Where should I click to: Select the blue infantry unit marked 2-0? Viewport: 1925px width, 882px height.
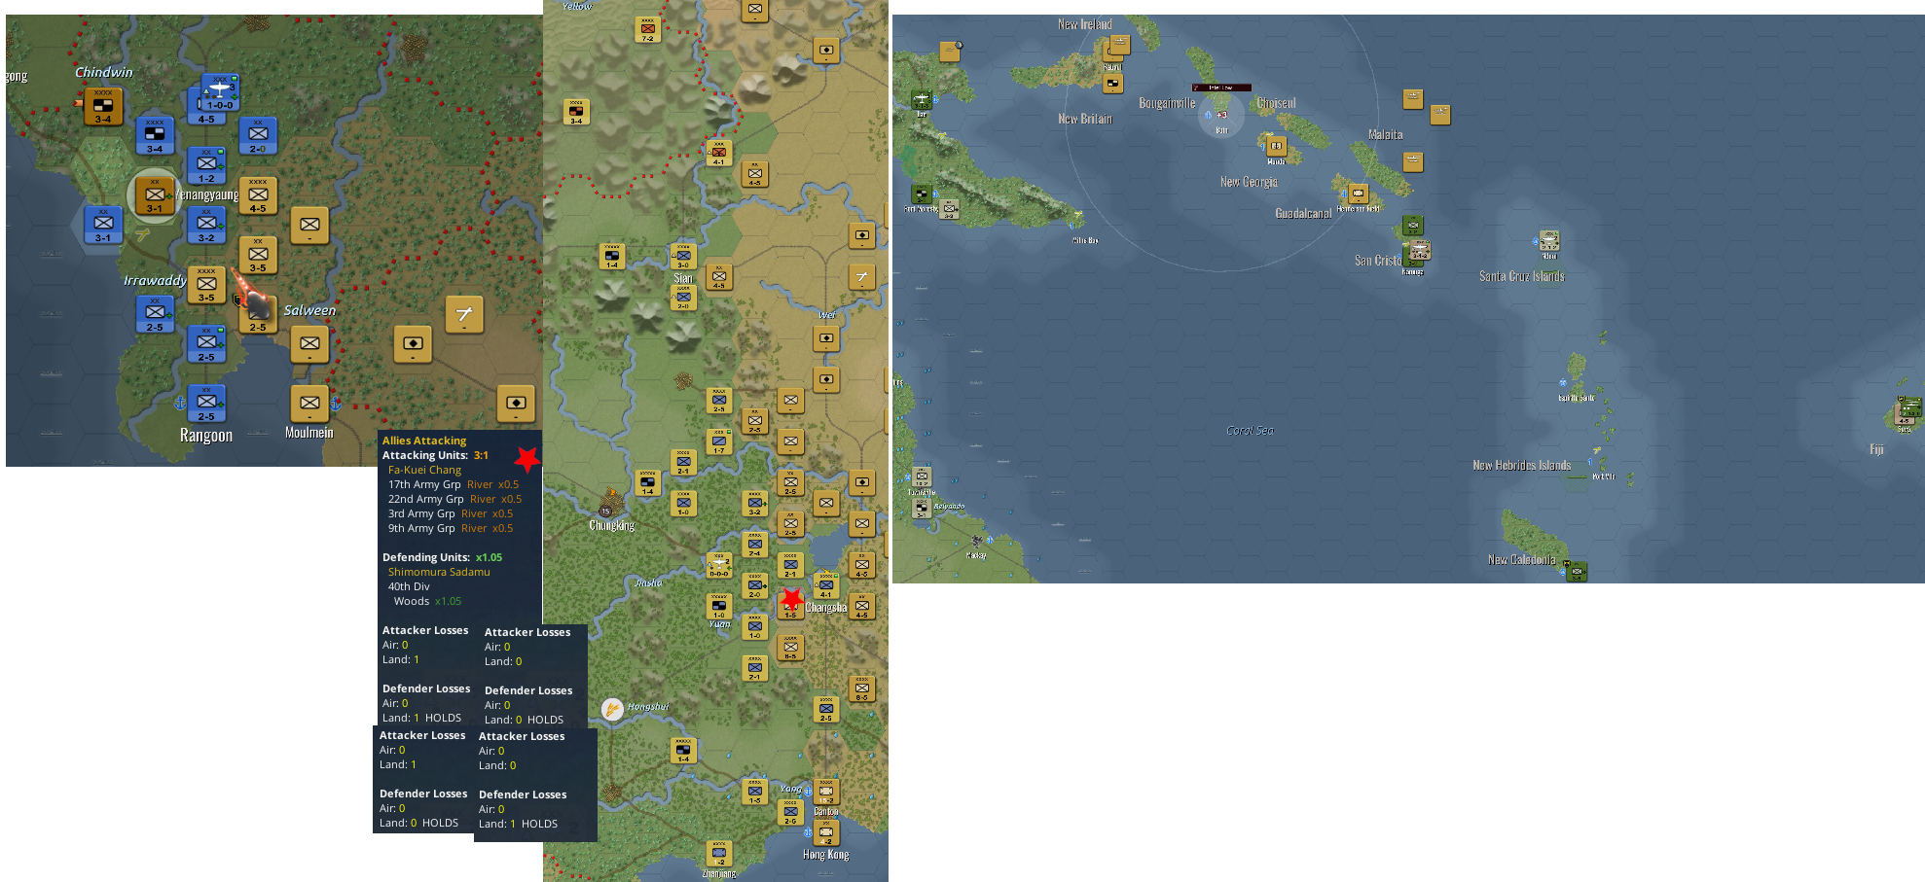tap(258, 135)
